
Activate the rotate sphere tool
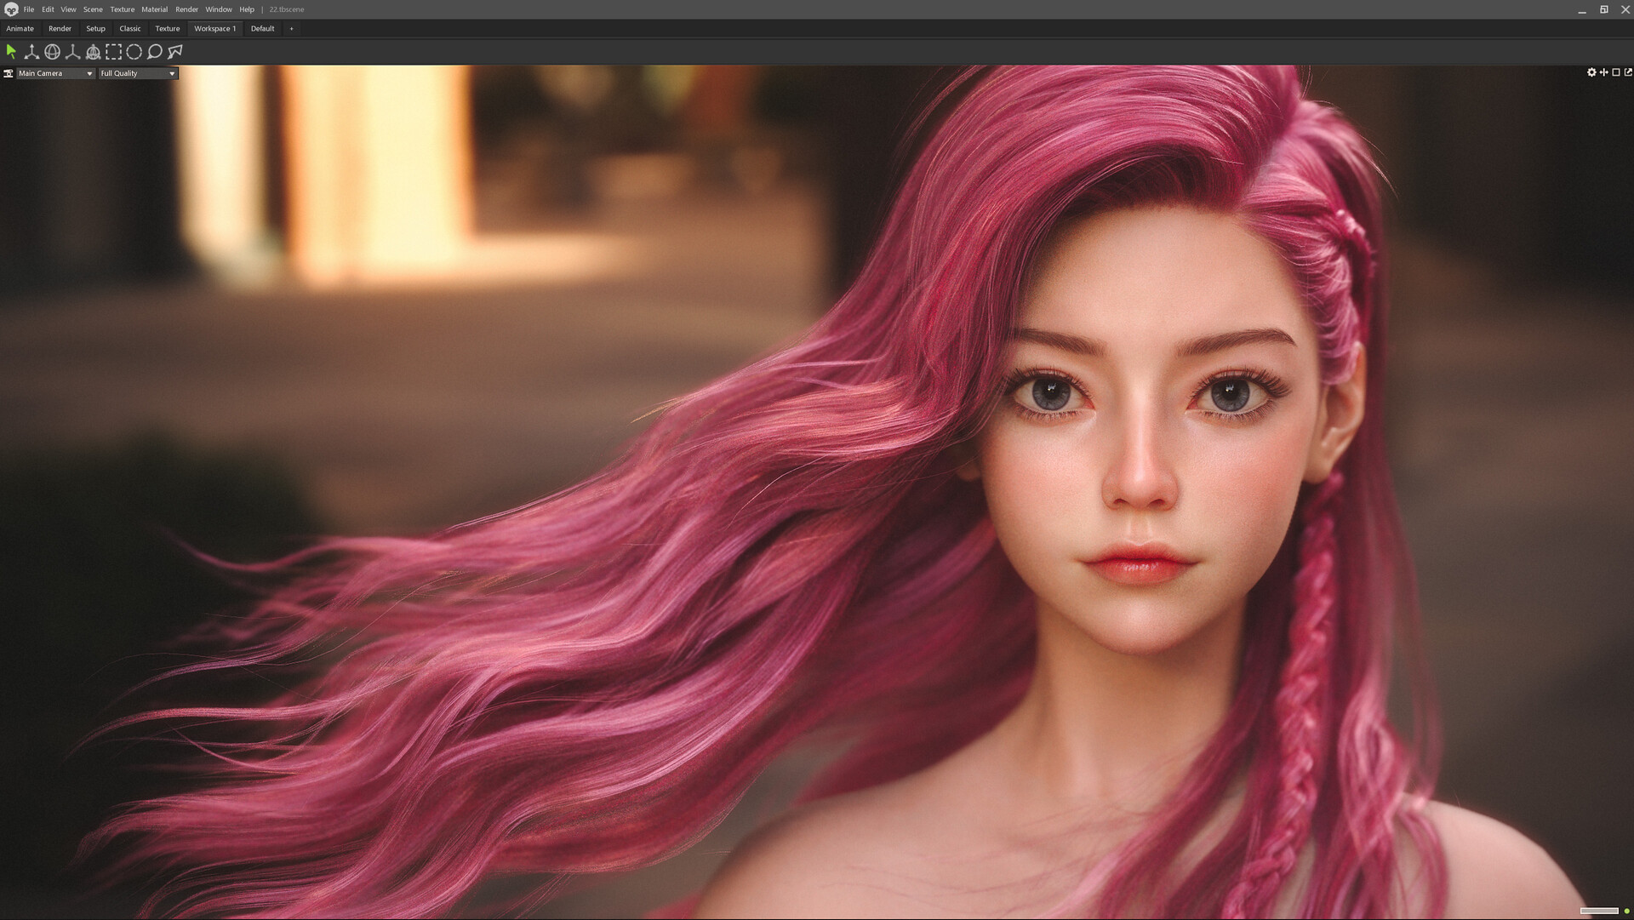tap(52, 52)
